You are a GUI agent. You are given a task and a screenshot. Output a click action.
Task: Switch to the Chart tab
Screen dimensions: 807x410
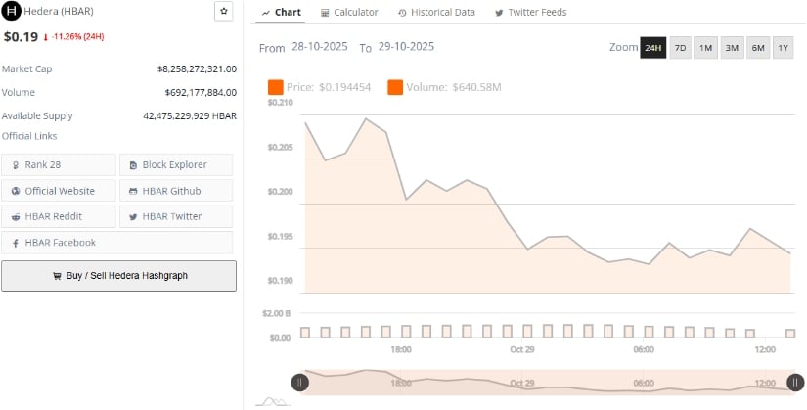283,13
